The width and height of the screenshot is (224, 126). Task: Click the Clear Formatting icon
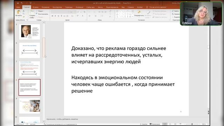pyautogui.click(x=85, y=12)
